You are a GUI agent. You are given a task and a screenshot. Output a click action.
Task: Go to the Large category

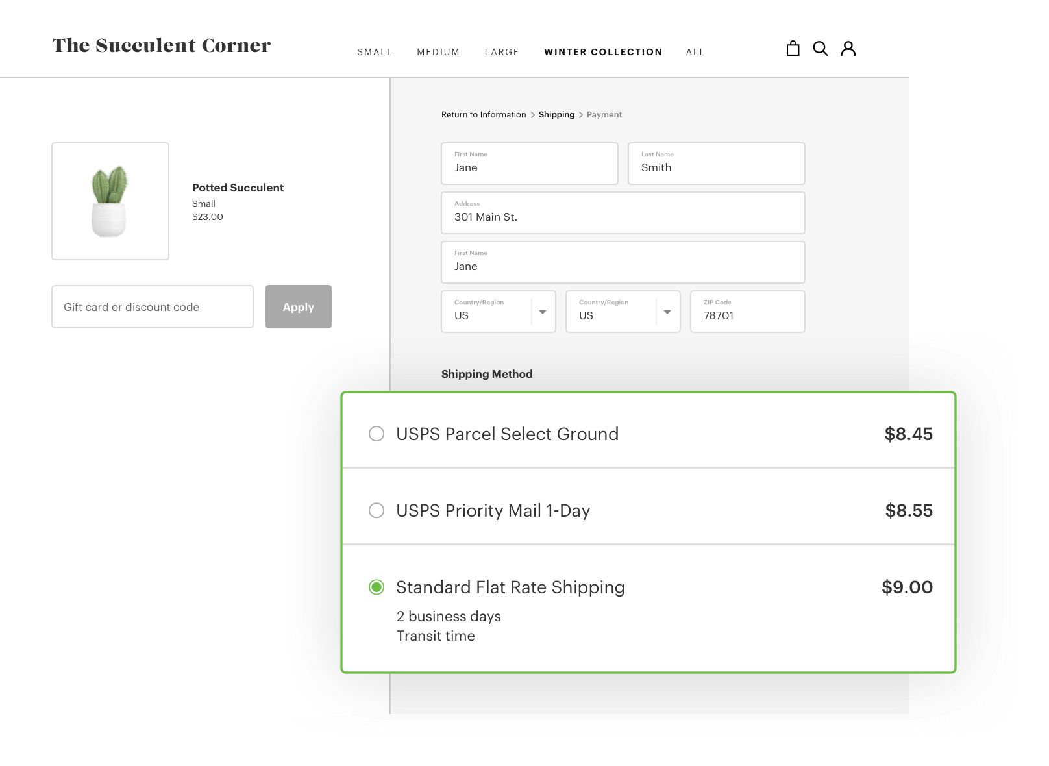tap(502, 52)
